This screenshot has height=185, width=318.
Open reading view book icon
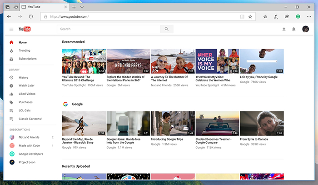coord(242,17)
